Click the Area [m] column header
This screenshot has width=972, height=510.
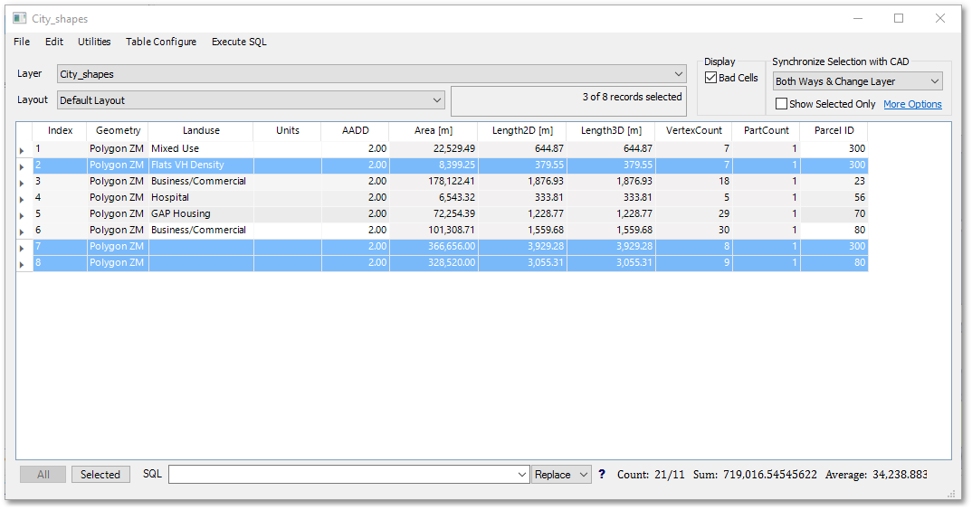tap(434, 131)
